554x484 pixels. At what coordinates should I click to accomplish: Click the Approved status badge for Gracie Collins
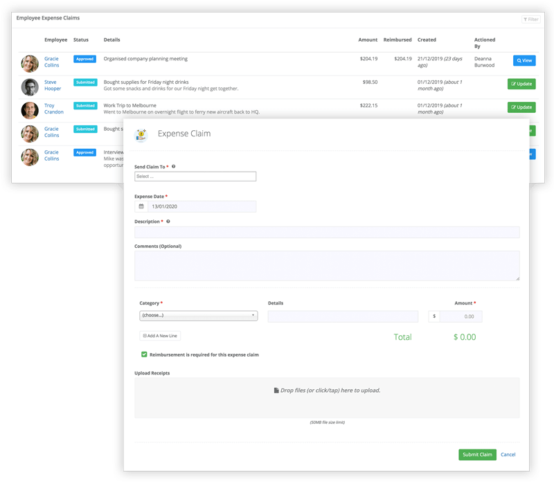[84, 60]
